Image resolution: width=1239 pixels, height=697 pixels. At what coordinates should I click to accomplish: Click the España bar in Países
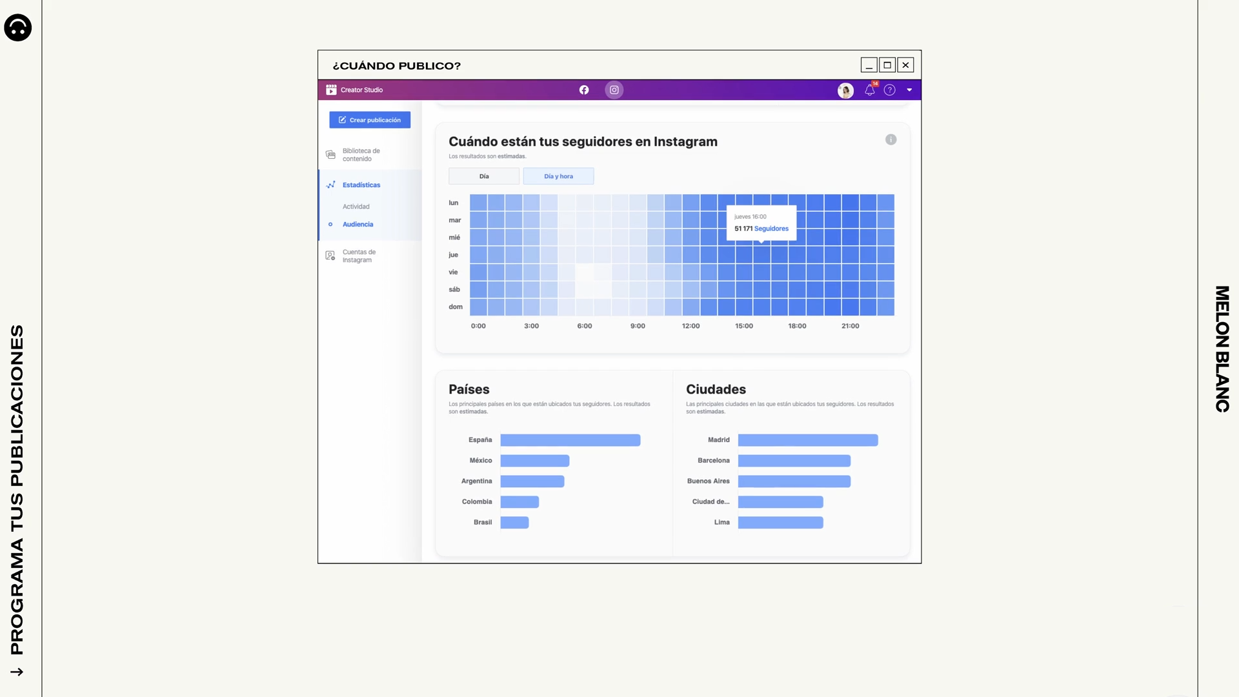pyautogui.click(x=570, y=440)
